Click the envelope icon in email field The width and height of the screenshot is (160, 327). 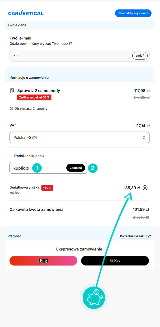coord(15,56)
